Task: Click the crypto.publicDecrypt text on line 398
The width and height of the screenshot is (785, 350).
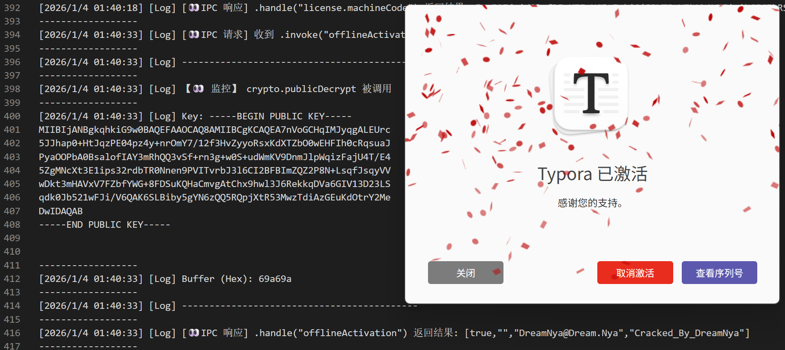Action: tap(301, 89)
